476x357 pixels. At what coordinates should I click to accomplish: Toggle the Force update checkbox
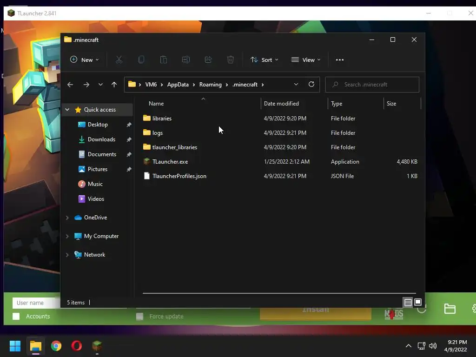[139, 316]
